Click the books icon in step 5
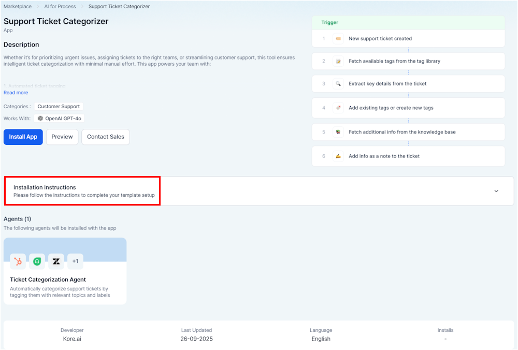 point(338,132)
